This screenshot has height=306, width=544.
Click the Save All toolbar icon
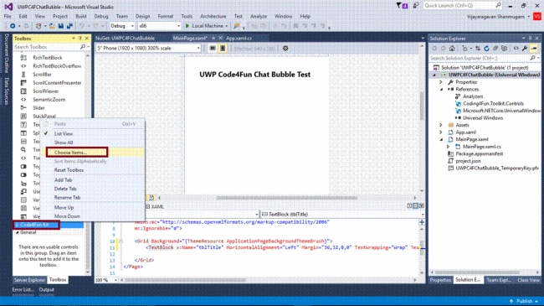coord(69,26)
